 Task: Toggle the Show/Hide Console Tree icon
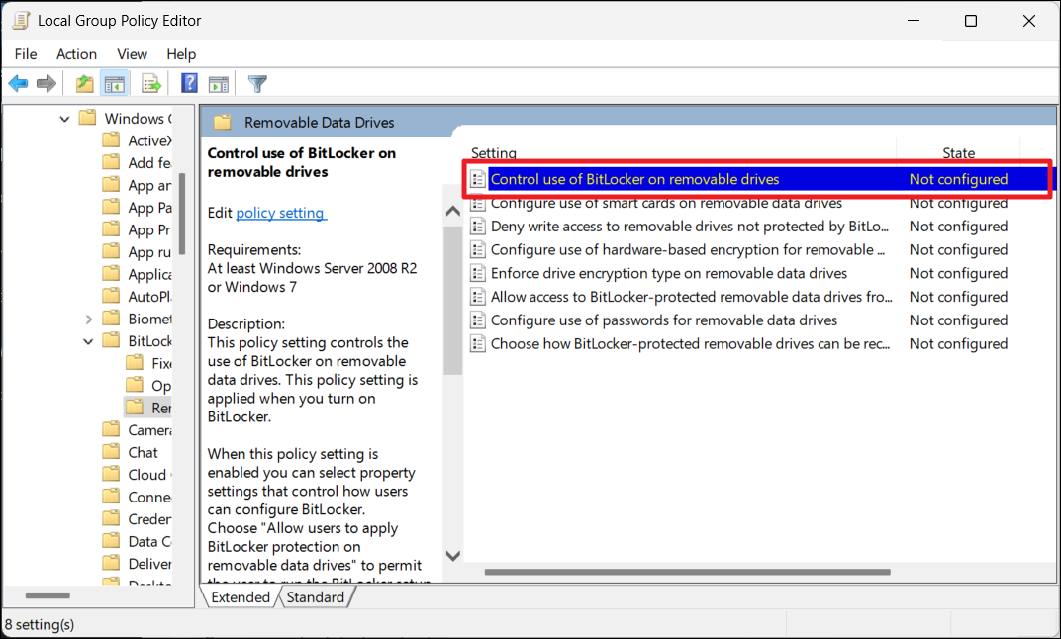pos(115,84)
